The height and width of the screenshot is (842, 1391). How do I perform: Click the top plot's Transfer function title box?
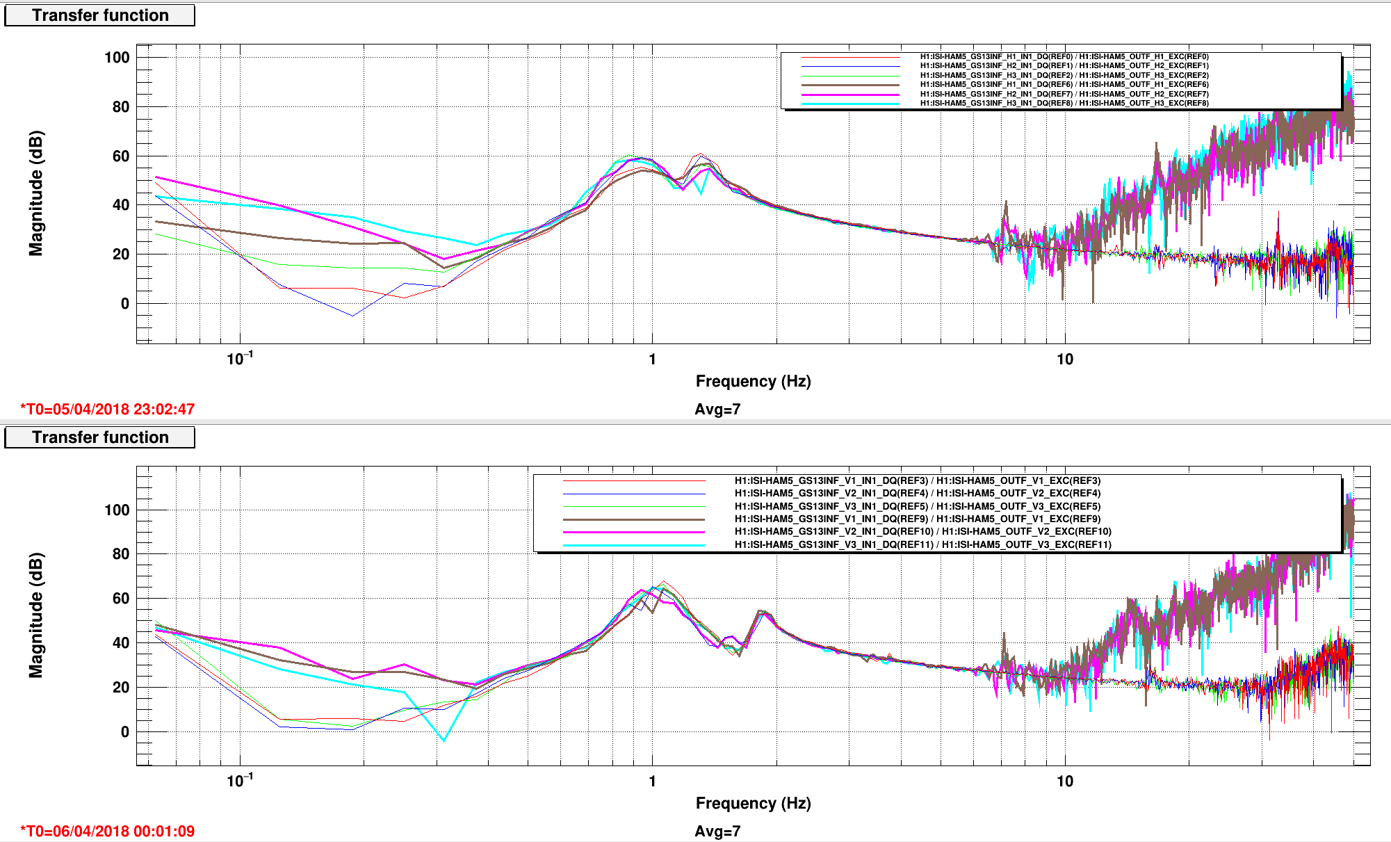click(x=99, y=15)
